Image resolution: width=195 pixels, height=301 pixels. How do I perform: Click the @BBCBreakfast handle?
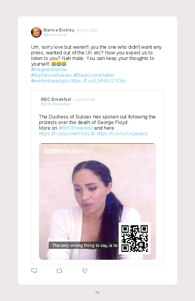pyautogui.click(x=56, y=104)
